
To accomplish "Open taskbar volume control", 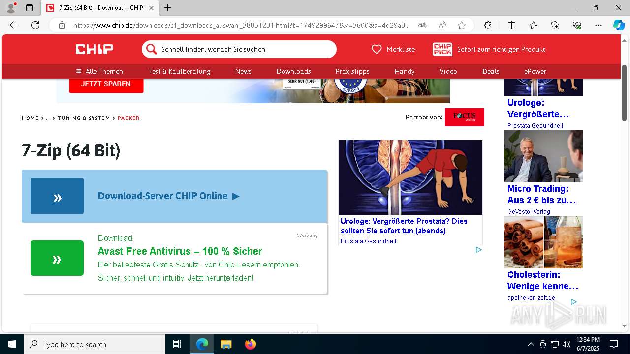I will click(x=567, y=344).
